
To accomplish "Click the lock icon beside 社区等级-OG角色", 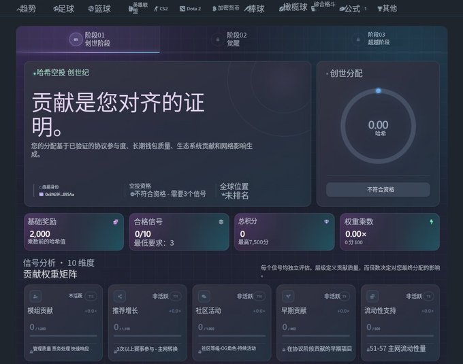I will (200, 350).
